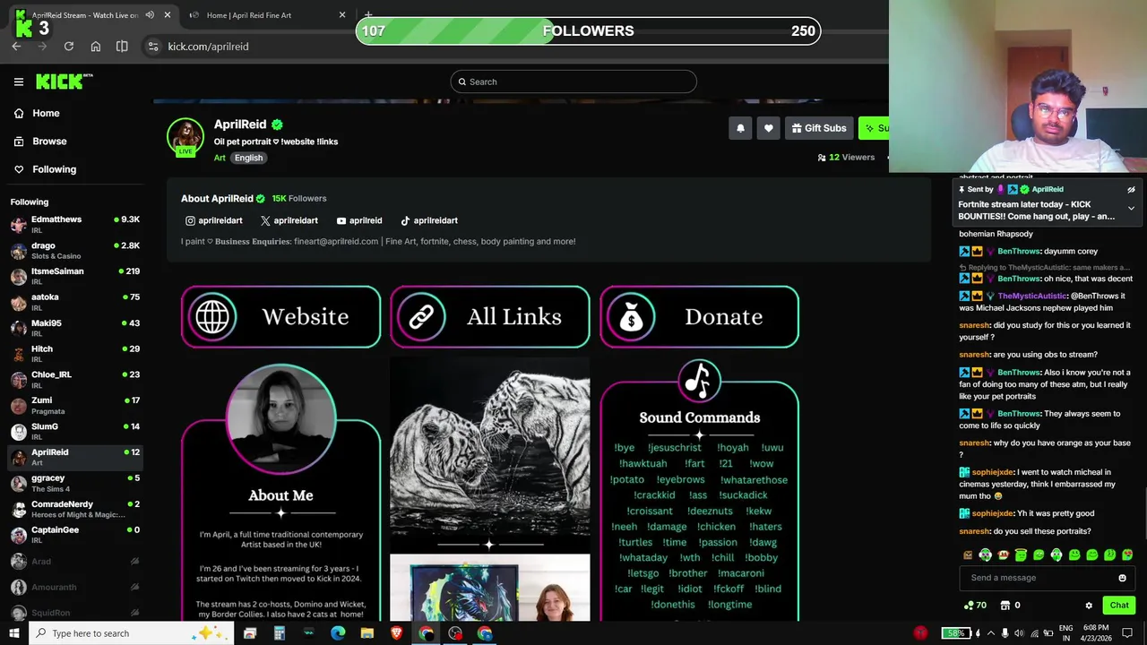Open aprilreidart Instagram link
The height and width of the screenshot is (645, 1147).
213,220
